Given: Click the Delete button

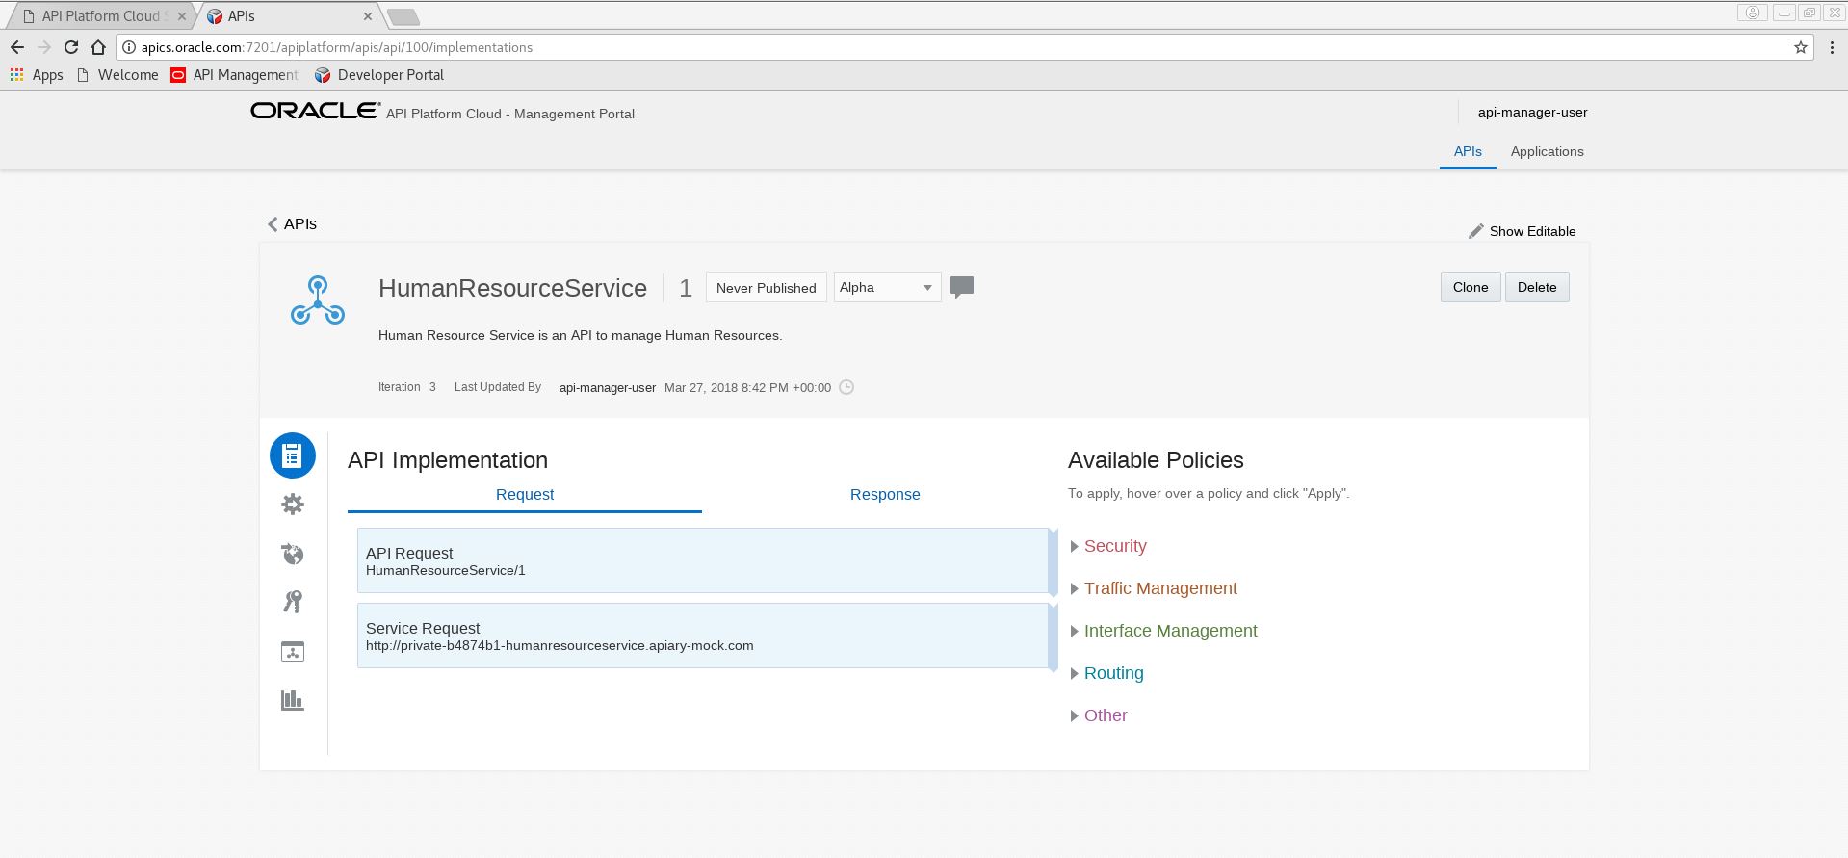Looking at the screenshot, I should 1536,287.
